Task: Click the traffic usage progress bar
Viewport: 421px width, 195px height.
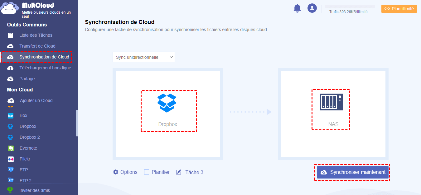Action: 350,6
